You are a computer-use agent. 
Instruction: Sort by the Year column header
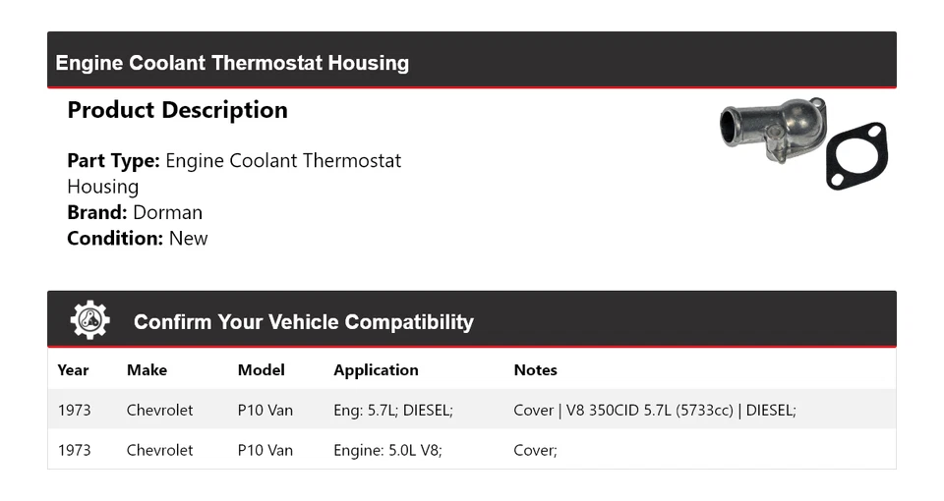pyautogui.click(x=73, y=370)
